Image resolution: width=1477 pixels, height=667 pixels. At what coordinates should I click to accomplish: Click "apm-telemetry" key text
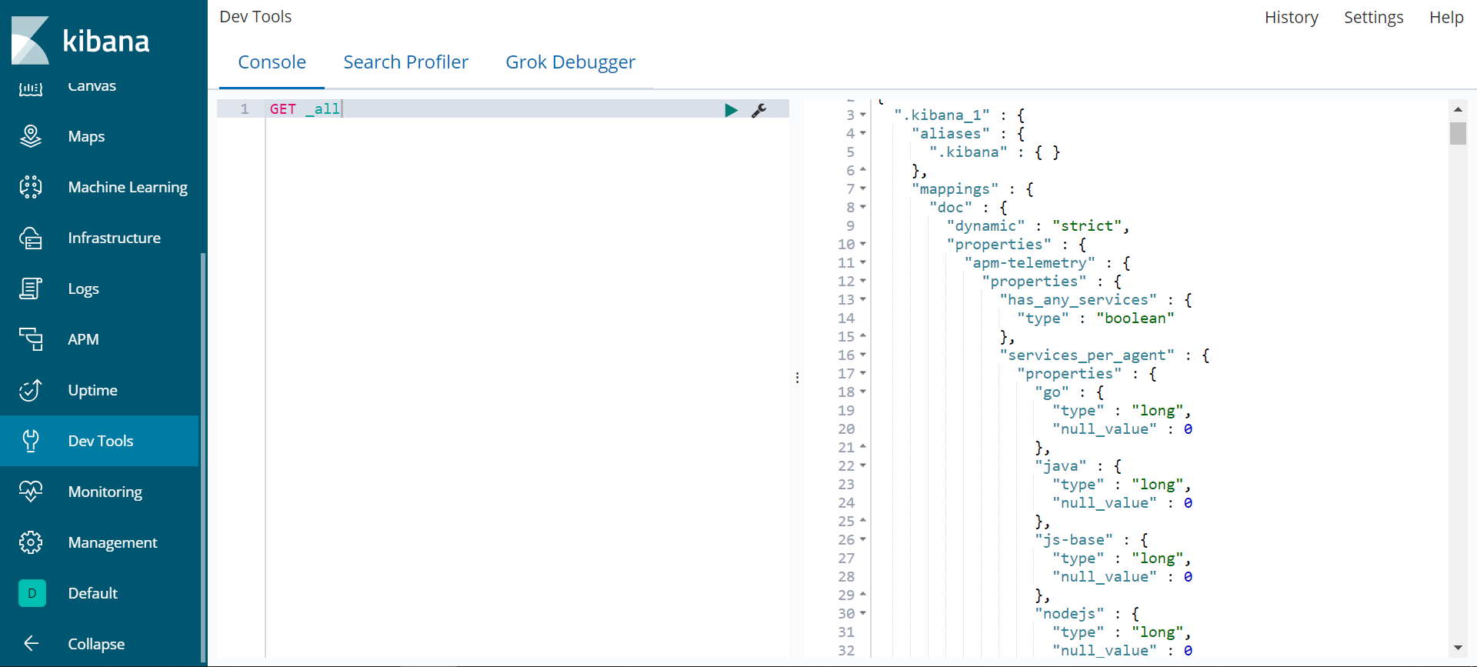pyautogui.click(x=1030, y=262)
